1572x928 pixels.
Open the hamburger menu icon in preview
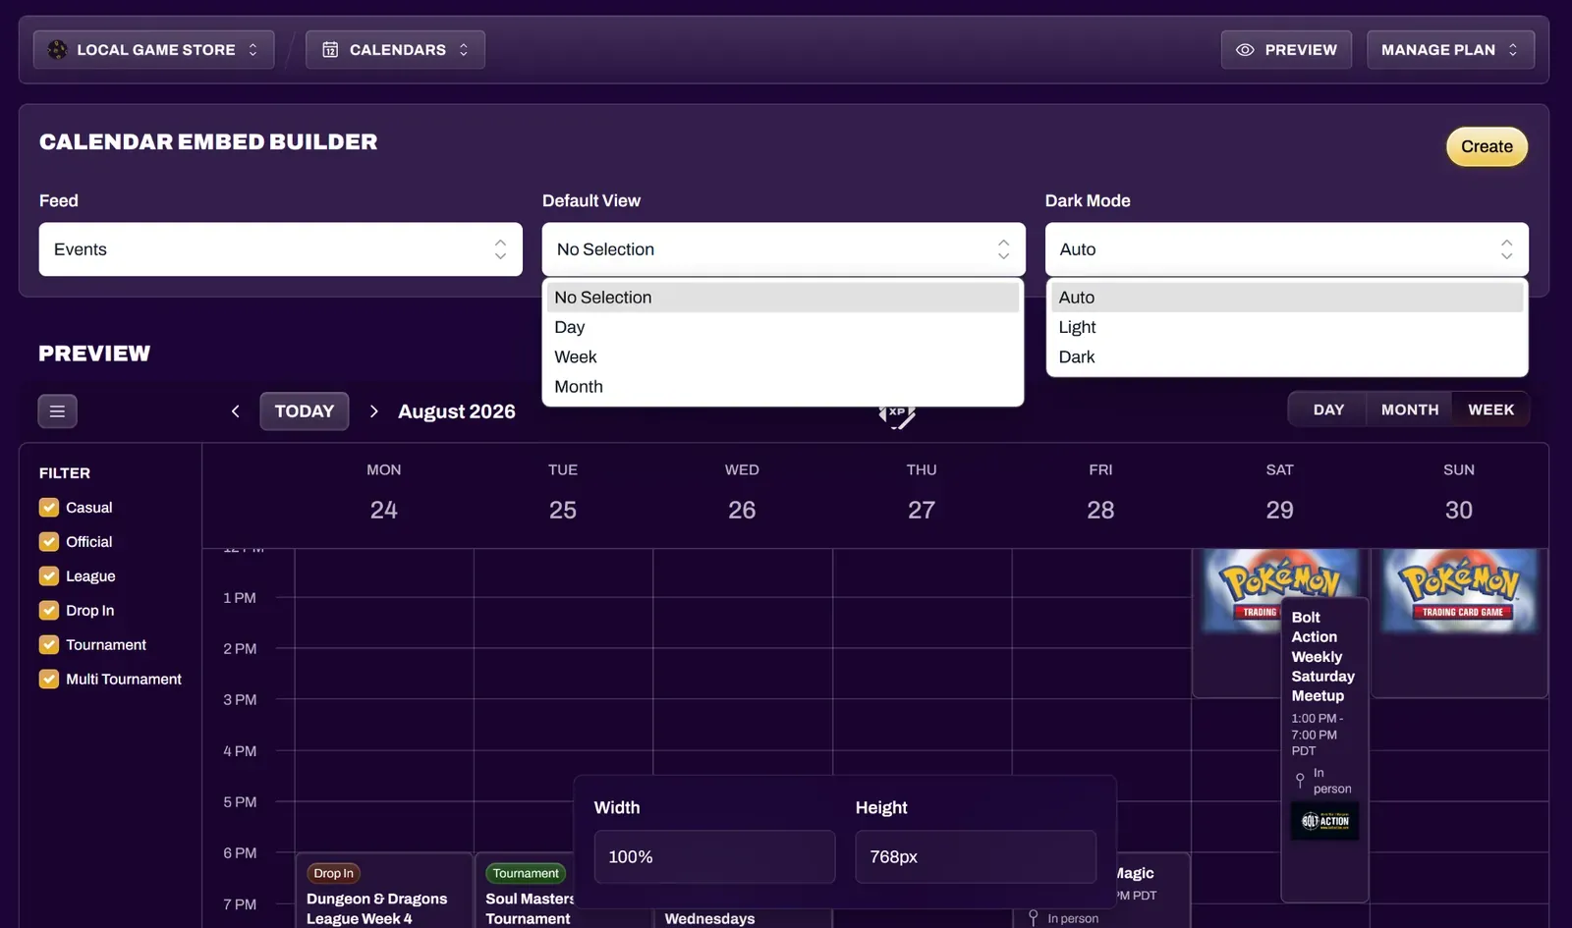pyautogui.click(x=57, y=411)
